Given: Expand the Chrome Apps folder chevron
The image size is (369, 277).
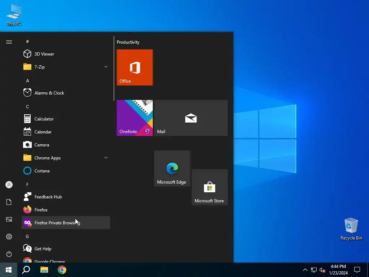Looking at the screenshot, I should [x=106, y=158].
